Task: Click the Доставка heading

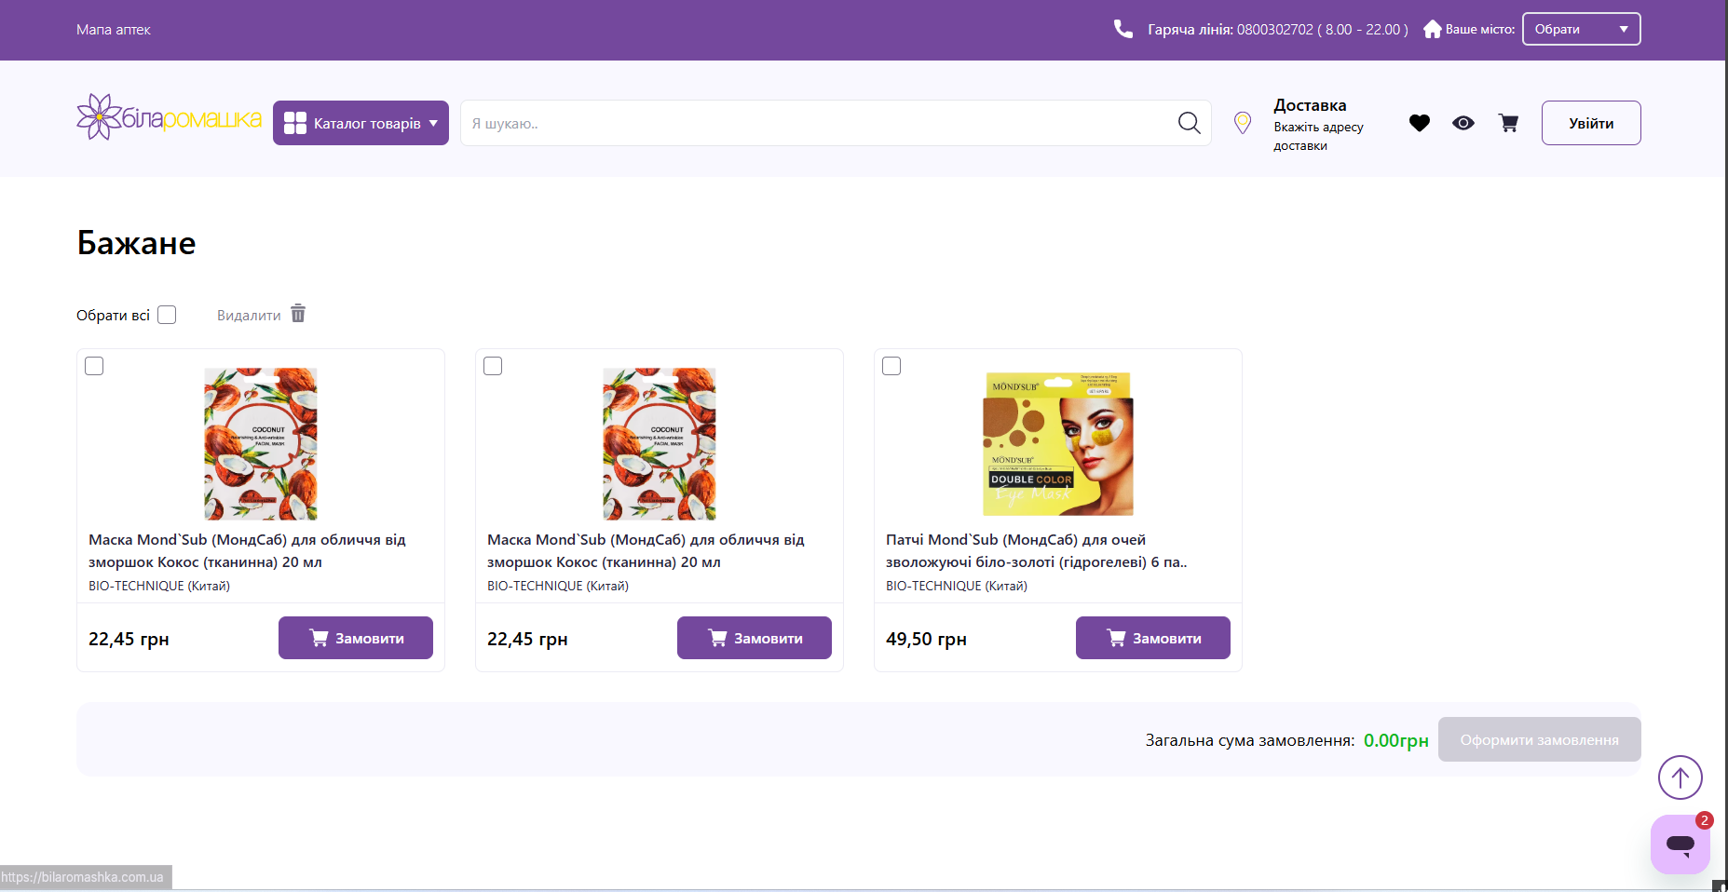Action: pos(1310,105)
